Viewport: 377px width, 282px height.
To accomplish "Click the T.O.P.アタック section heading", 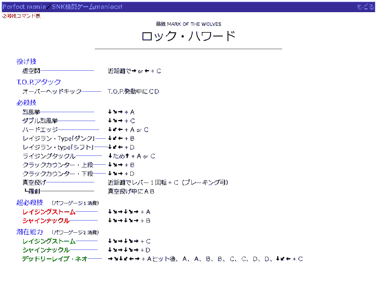I will (x=39, y=82).
